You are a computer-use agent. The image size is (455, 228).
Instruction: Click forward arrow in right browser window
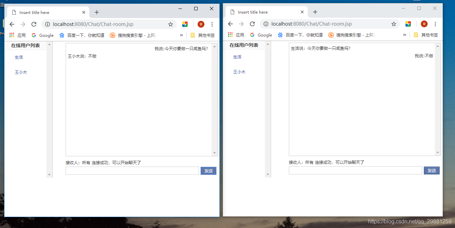tap(241, 24)
